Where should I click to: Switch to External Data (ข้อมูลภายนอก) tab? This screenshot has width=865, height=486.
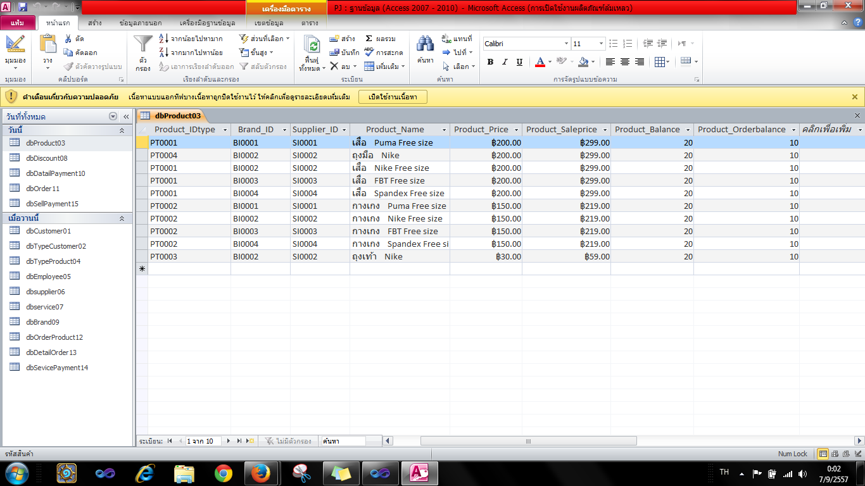[x=141, y=23]
